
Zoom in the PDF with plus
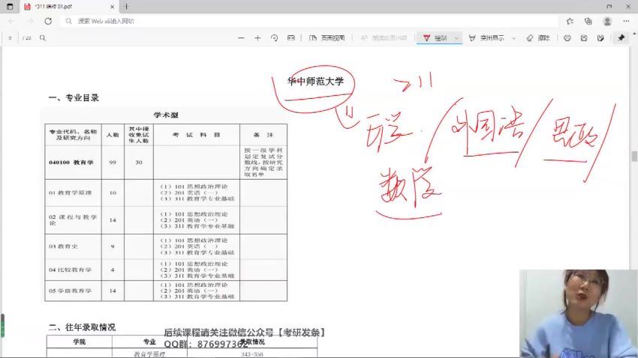coord(257,37)
